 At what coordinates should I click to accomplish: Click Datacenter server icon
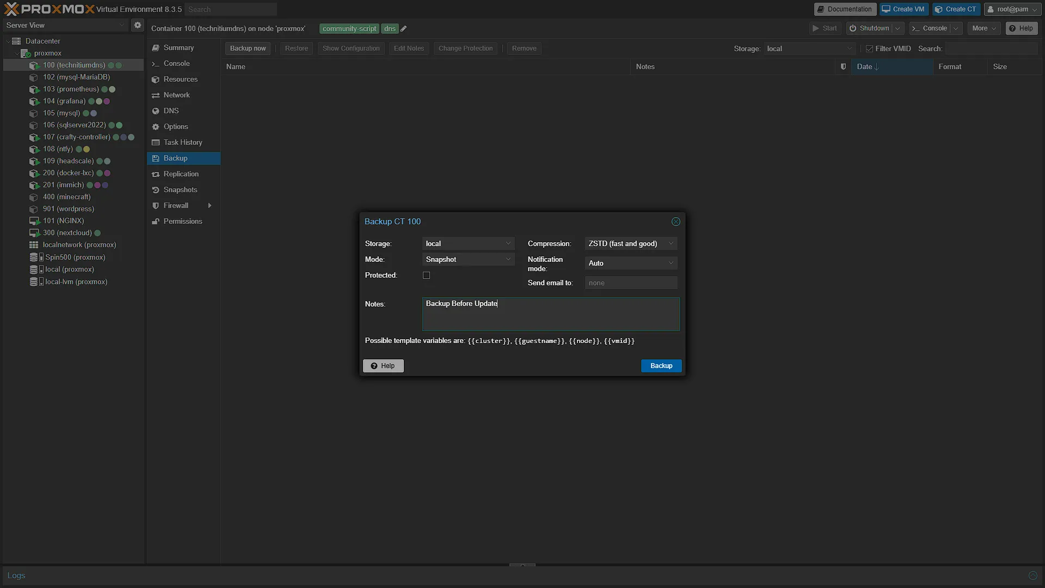pos(16,41)
